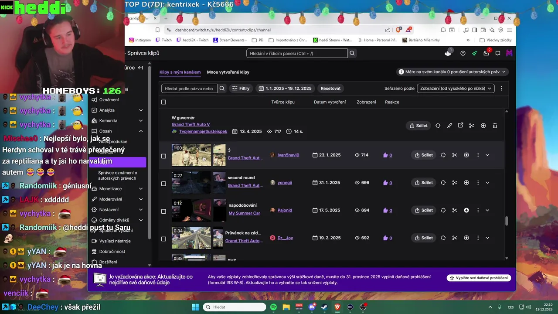
Task: Open the StreamElements bookmark
Action: [x=230, y=40]
